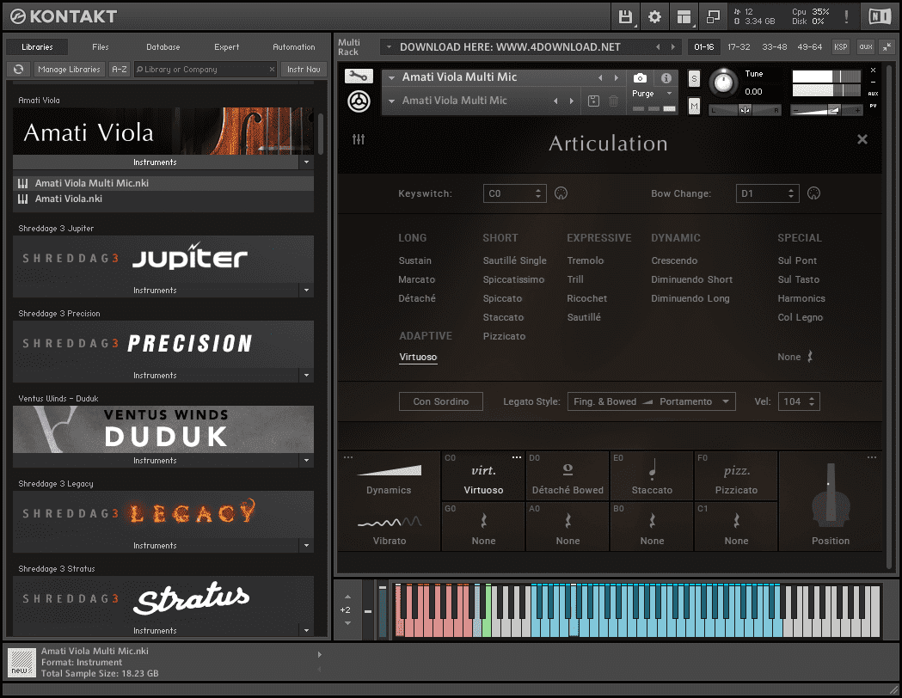Click MIDI learn icon next to Bow Change
902x698 pixels.
pos(813,193)
